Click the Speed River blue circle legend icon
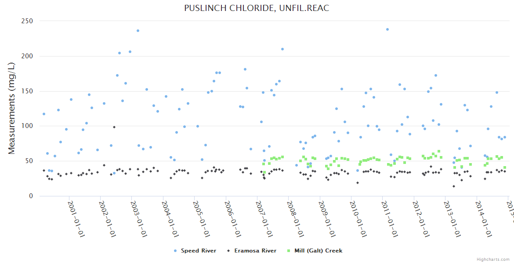The height and width of the screenshot is (263, 514). pyautogui.click(x=176, y=251)
